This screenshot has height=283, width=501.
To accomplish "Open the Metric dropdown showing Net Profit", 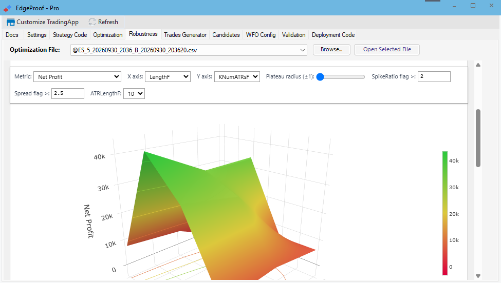I will pos(77,77).
